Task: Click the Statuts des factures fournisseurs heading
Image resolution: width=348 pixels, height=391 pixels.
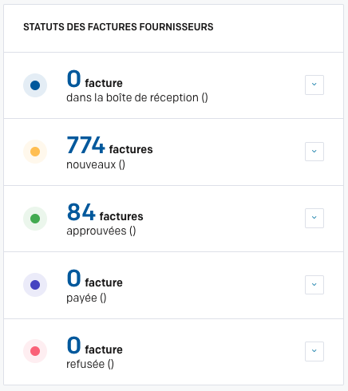Action: tap(118, 27)
